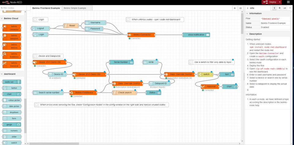Open the main hamburger menu

point(288,2)
